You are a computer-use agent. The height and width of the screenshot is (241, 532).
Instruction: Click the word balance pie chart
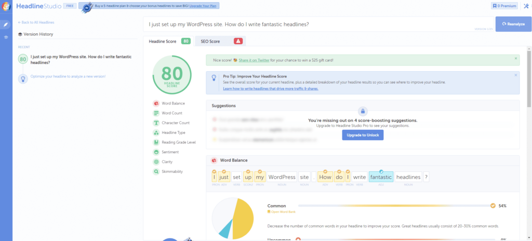point(233,219)
